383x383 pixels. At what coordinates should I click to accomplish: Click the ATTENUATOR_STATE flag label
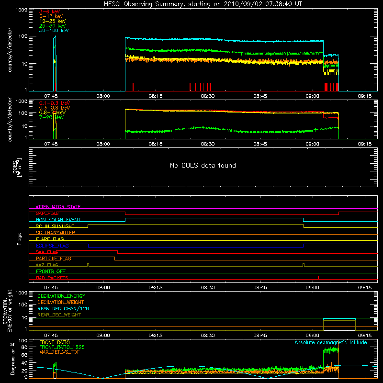tap(58, 207)
